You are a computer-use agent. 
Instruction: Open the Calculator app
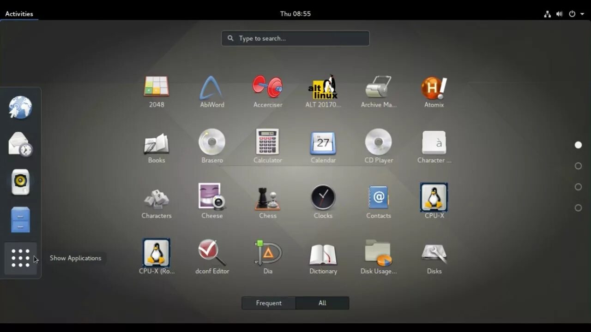[x=268, y=147]
